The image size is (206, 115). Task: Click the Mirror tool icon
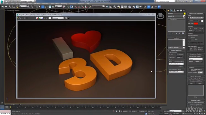click(x=107, y=7)
